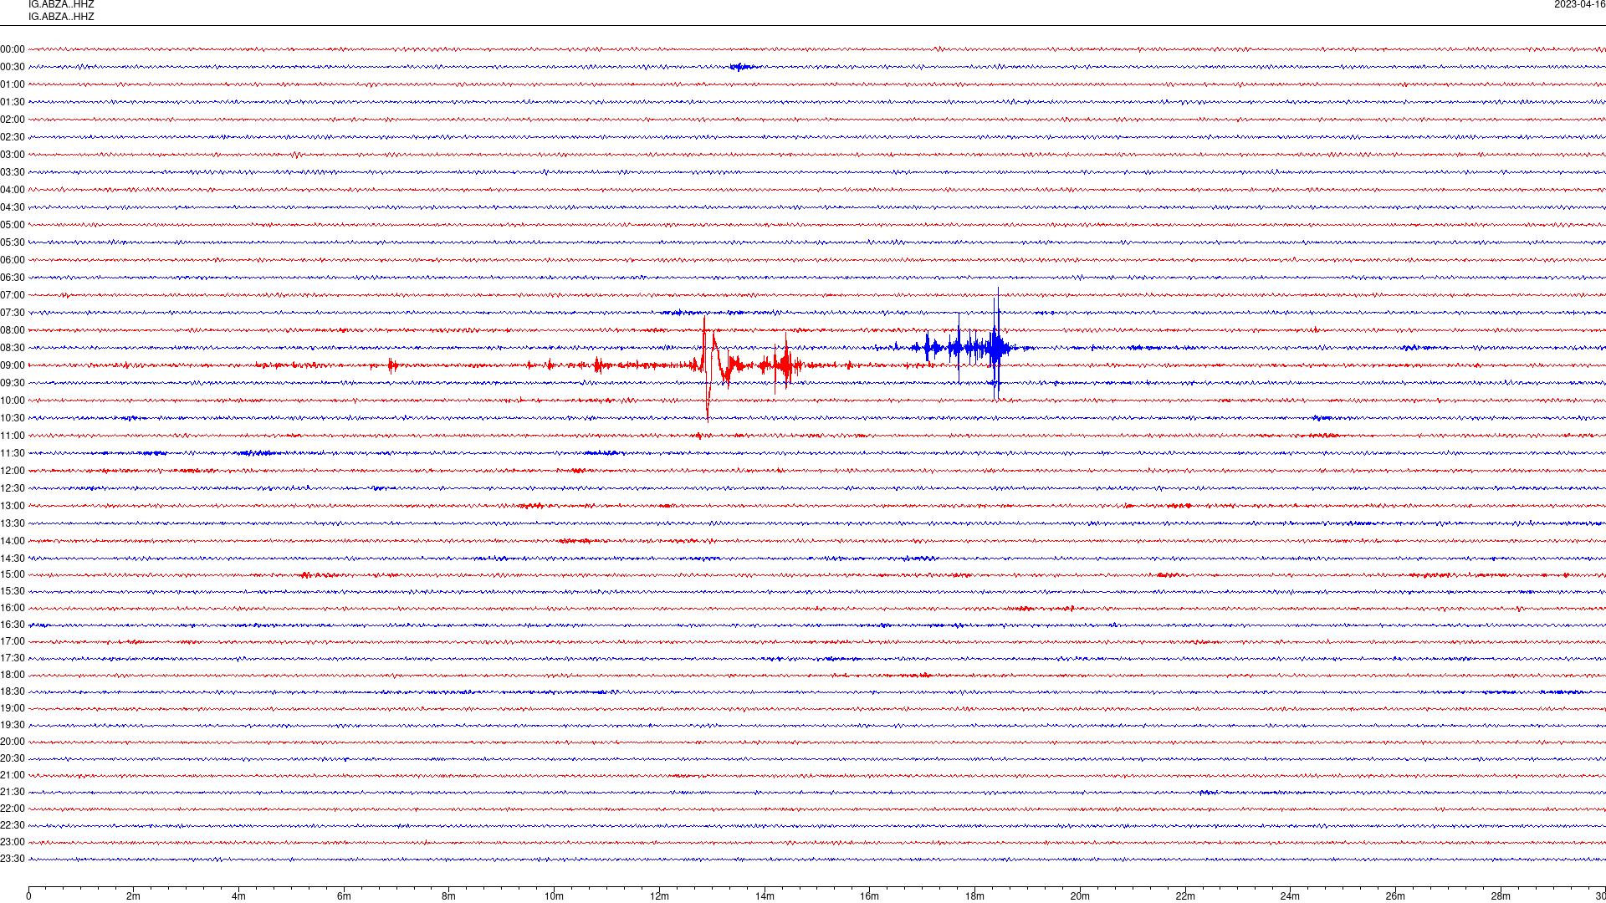Click the 15:00 time row label

[x=13, y=574]
